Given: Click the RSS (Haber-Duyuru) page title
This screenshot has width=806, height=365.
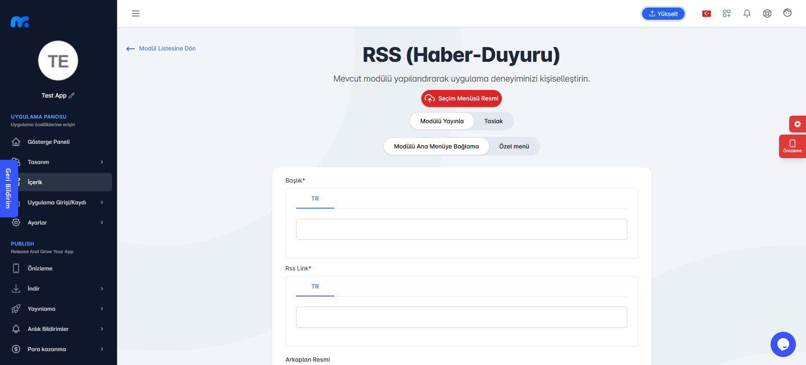Looking at the screenshot, I should coord(461,55).
